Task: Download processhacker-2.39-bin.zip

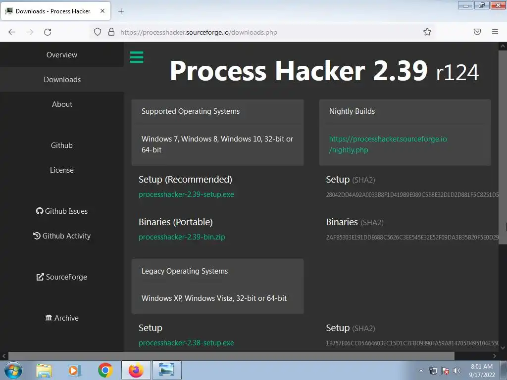Action: tap(182, 237)
